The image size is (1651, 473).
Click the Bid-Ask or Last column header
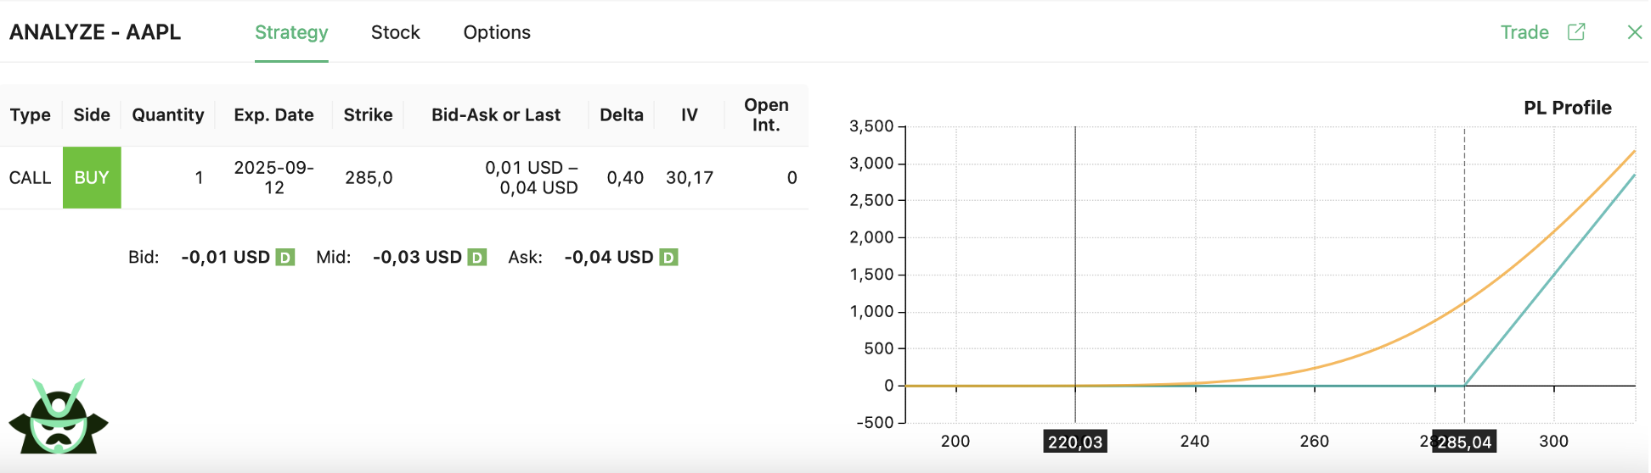click(x=496, y=115)
